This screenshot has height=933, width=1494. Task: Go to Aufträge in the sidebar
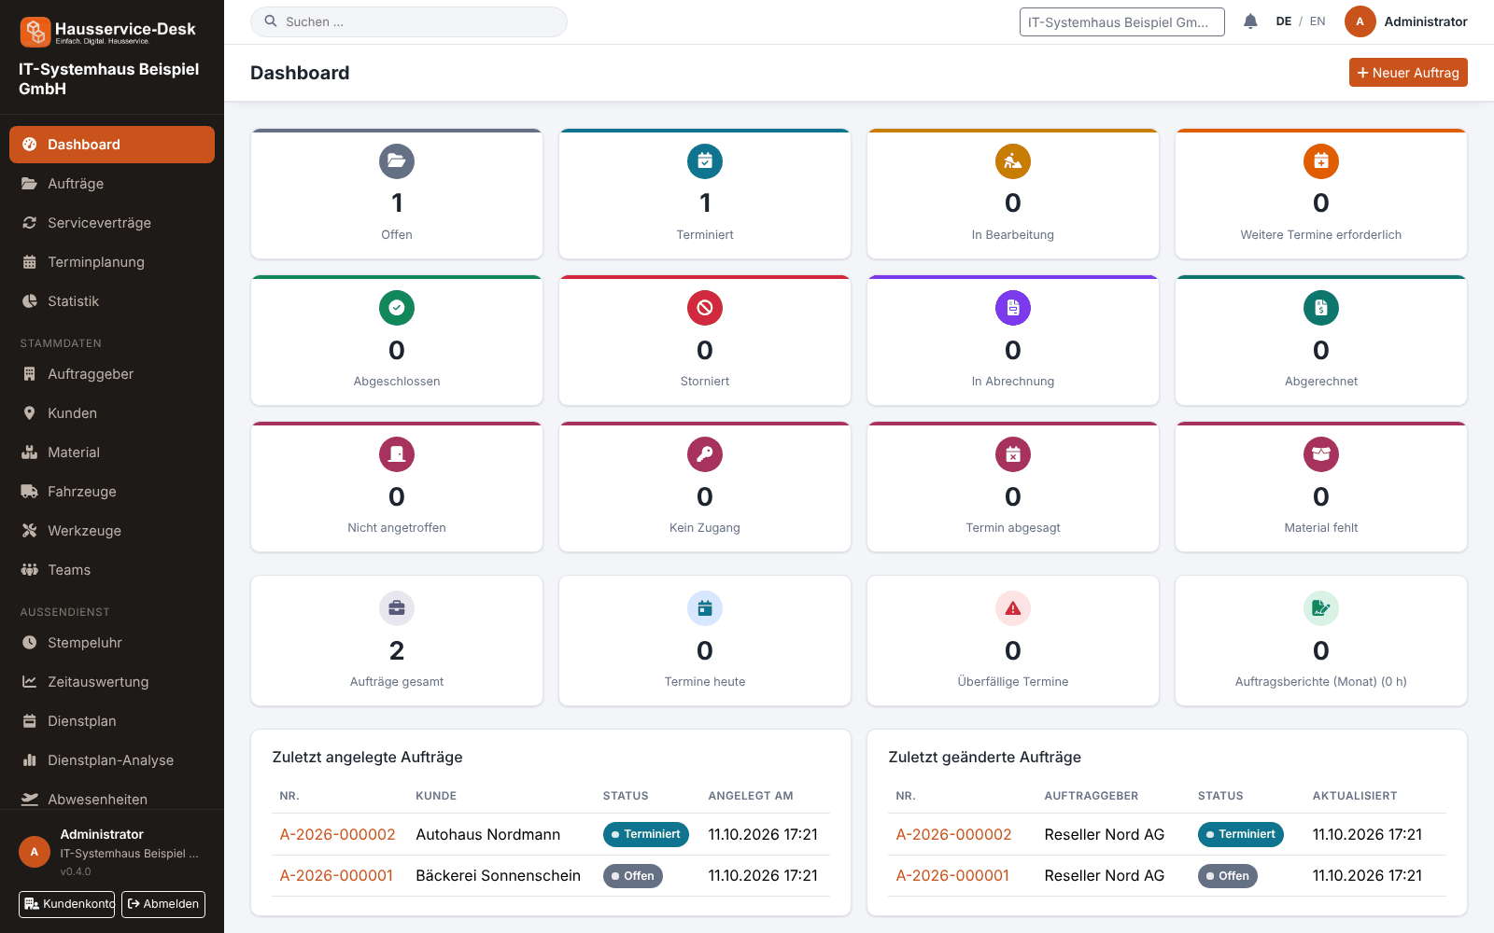click(x=112, y=184)
